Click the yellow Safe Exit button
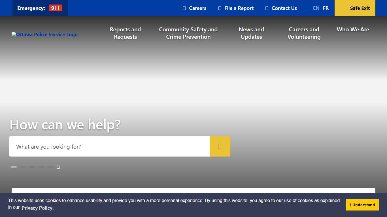387x217 pixels. (x=355, y=8)
